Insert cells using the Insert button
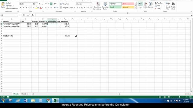The height and width of the screenshot is (108, 193). (141, 6)
